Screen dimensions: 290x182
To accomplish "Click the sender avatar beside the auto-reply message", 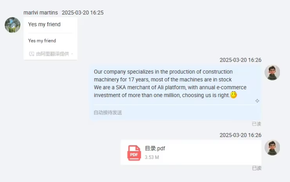I will click(x=272, y=73).
